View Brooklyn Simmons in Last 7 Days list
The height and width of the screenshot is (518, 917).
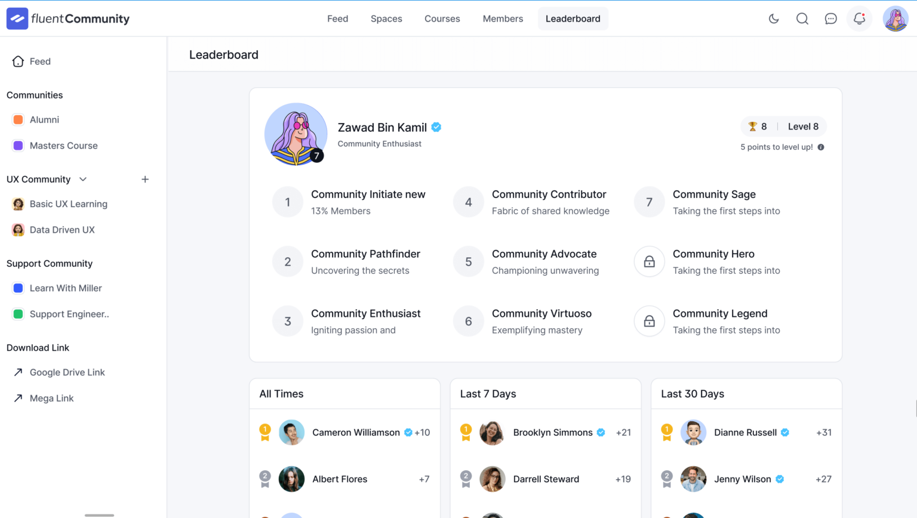[553, 432]
